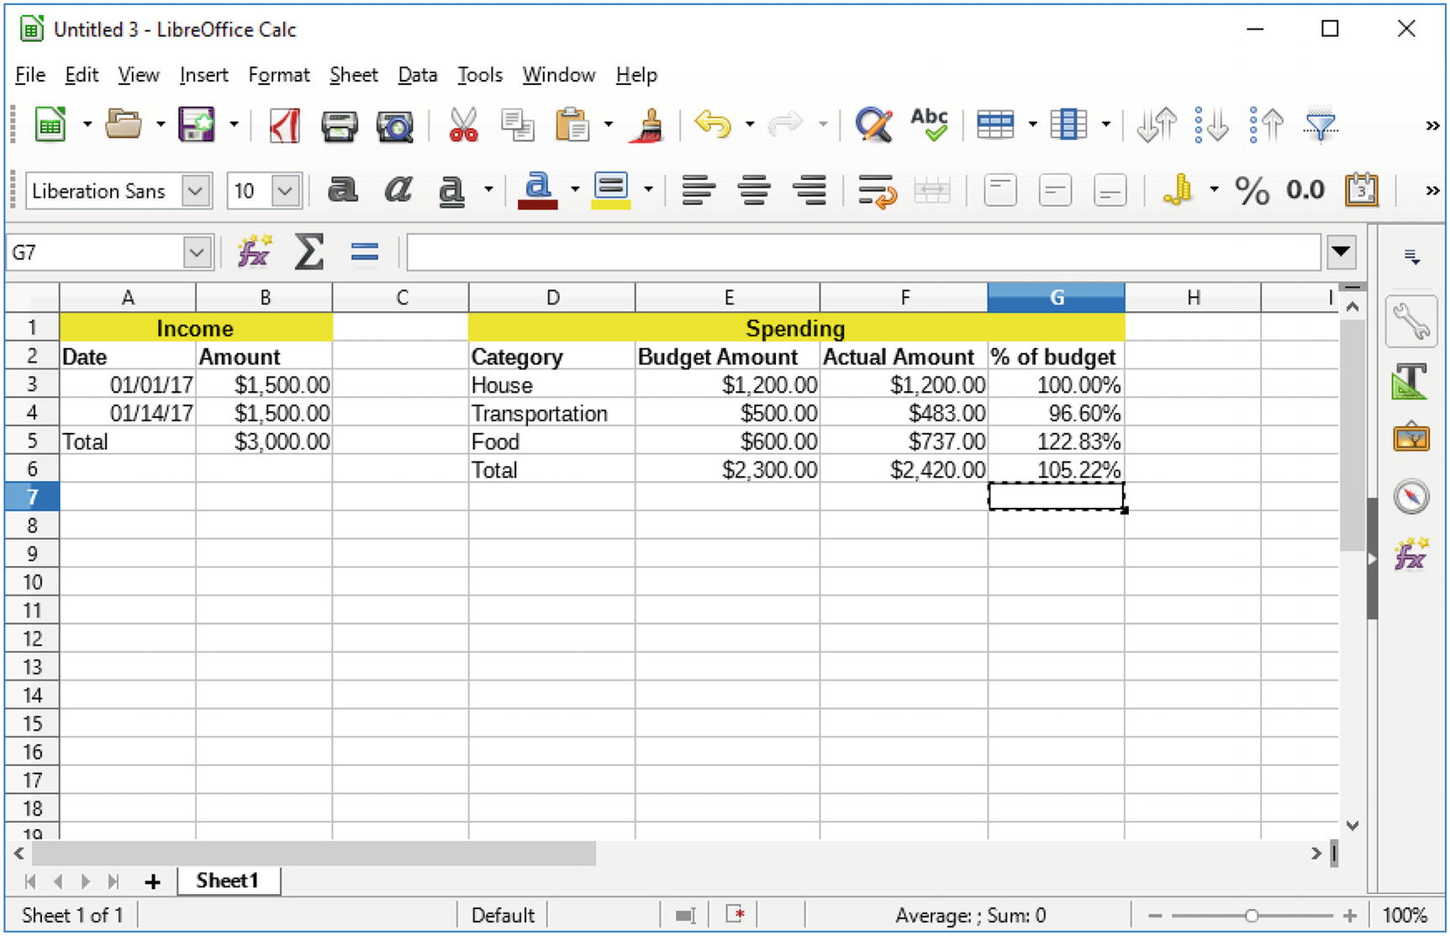Open Find & Replace
Screen dimensions: 1450x936
point(873,125)
